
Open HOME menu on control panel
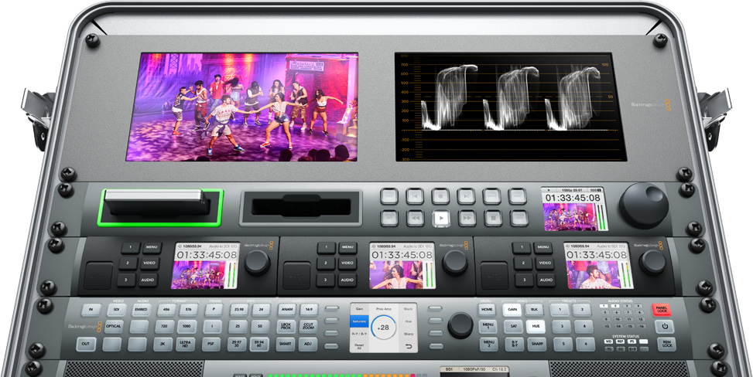click(488, 309)
